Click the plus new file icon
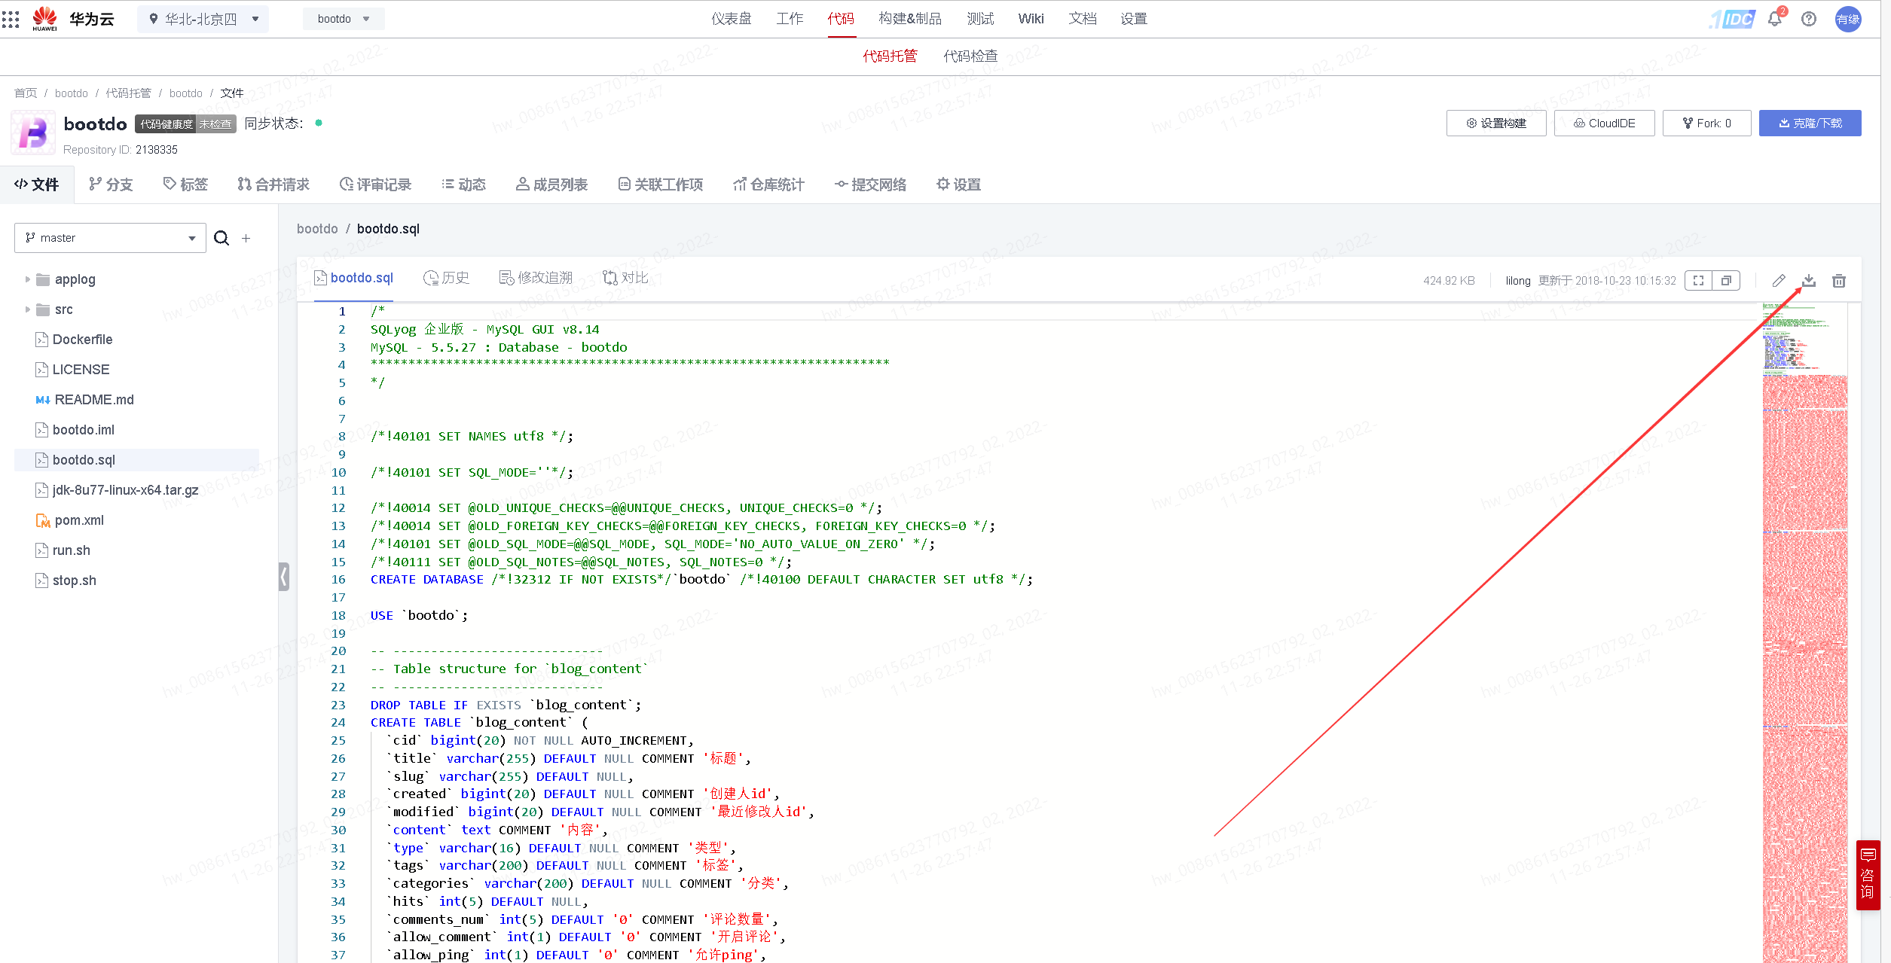 point(246,238)
